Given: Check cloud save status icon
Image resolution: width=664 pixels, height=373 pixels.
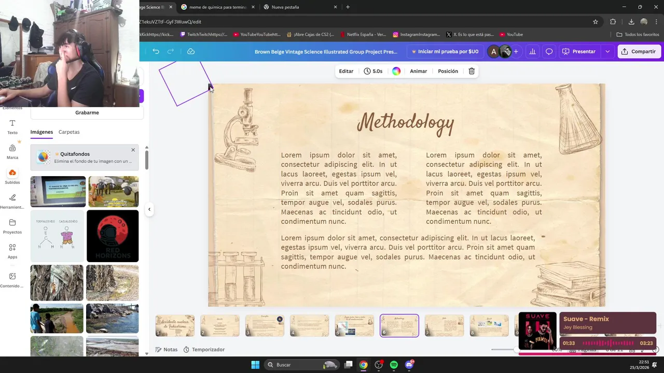Looking at the screenshot, I should (191, 51).
